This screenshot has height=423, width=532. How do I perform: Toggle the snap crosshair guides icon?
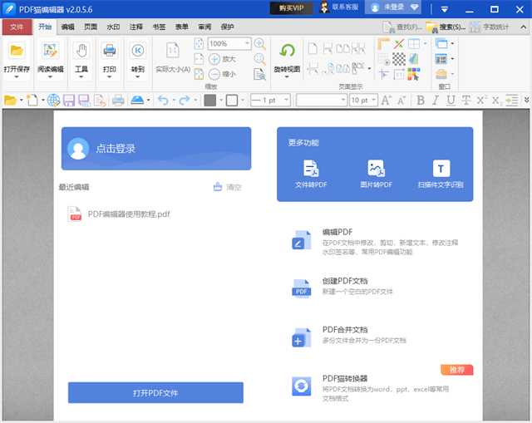click(x=383, y=74)
